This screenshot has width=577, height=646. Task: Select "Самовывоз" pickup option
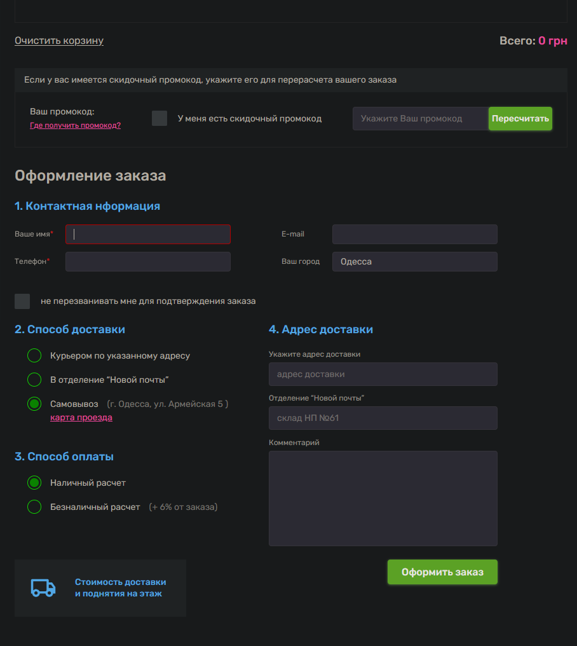(34, 404)
